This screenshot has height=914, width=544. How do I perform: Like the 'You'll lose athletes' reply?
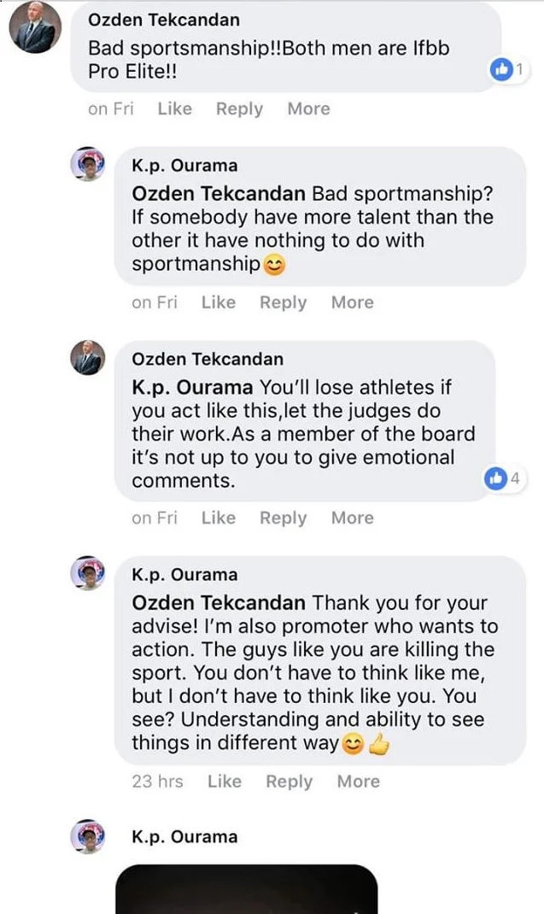point(218,518)
